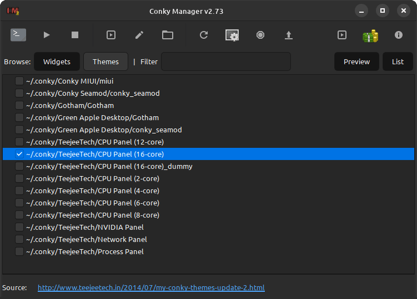
Task: Select '~/.conky/Conky Seamod/conky_seamod' row text
Action: [x=93, y=94]
